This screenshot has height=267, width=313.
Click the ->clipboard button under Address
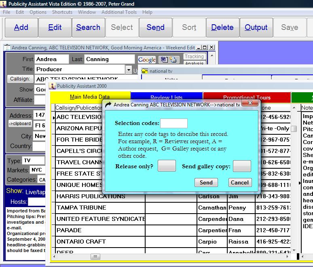coord(20,124)
